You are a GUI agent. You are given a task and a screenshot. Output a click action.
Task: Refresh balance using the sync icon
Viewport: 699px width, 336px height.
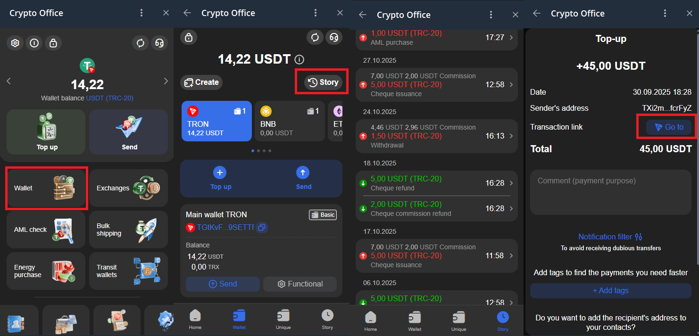(140, 43)
